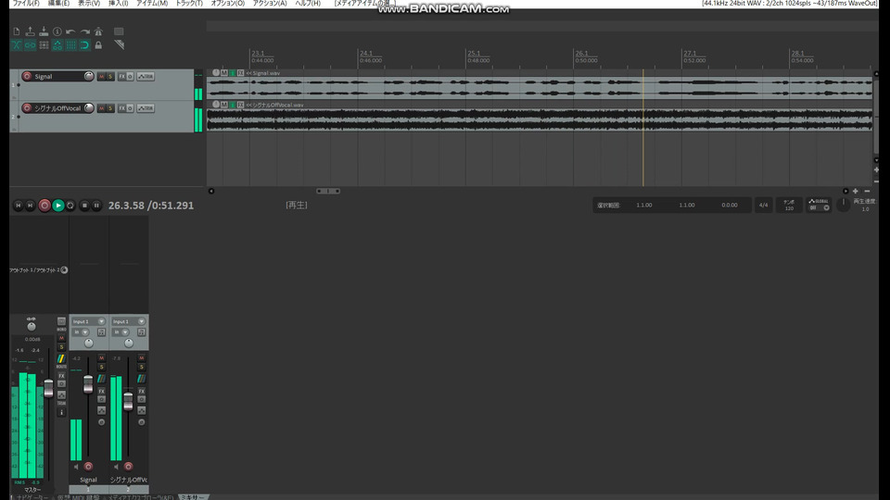
Task: Toggle the Auto-crossfade toolbar icon
Action: (x=17, y=45)
